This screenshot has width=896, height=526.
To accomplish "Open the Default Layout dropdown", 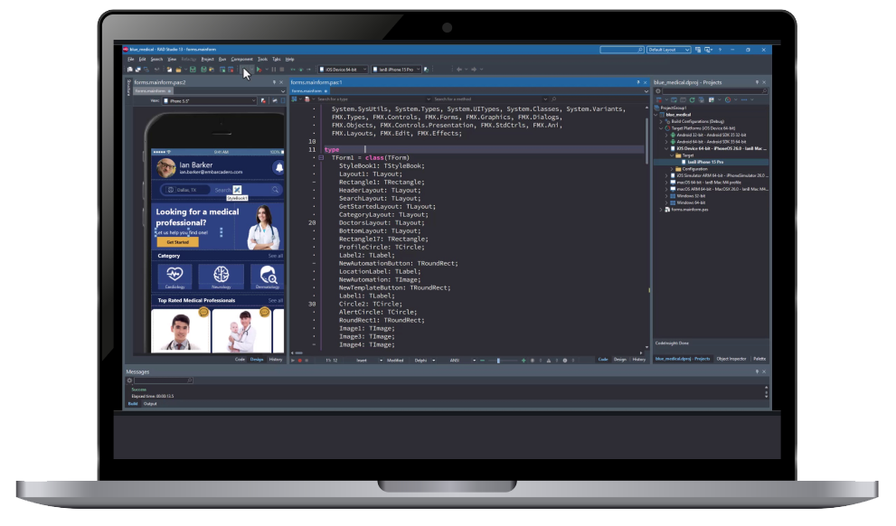I will coord(668,50).
